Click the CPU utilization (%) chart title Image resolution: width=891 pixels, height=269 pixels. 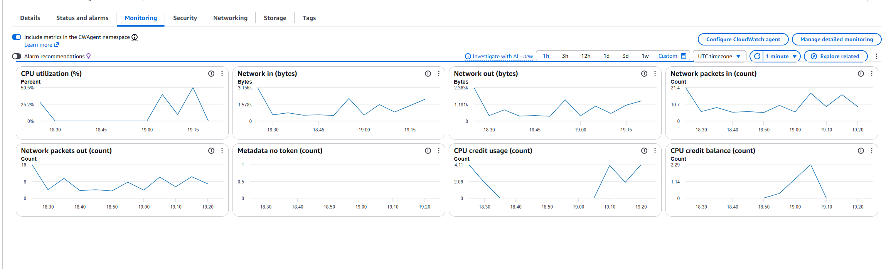tap(51, 74)
